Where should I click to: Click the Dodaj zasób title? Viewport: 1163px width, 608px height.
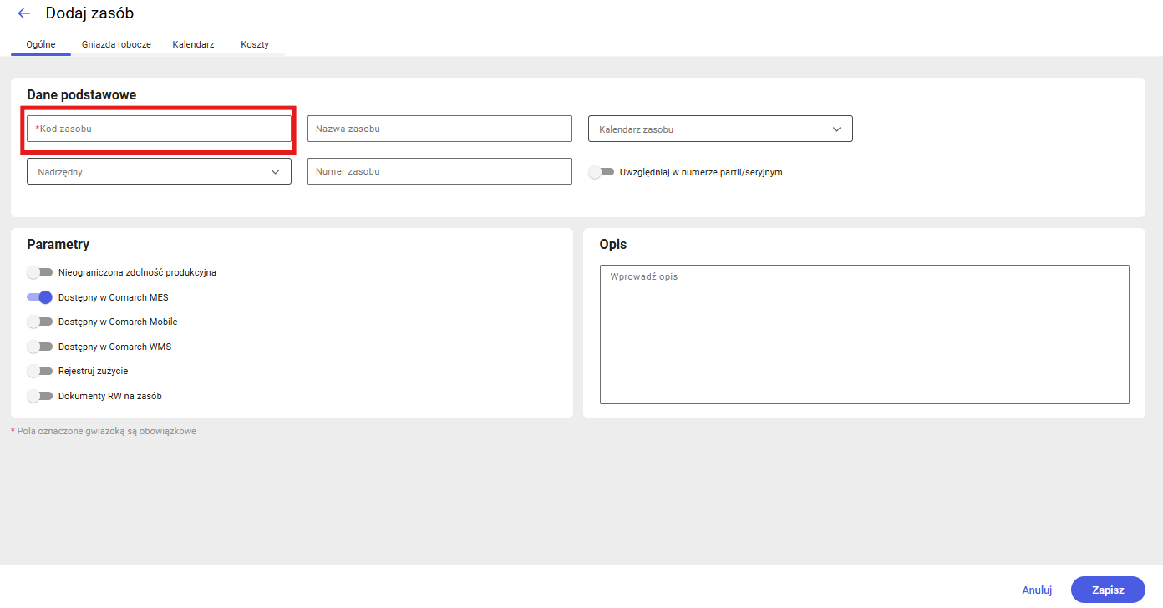tap(89, 13)
